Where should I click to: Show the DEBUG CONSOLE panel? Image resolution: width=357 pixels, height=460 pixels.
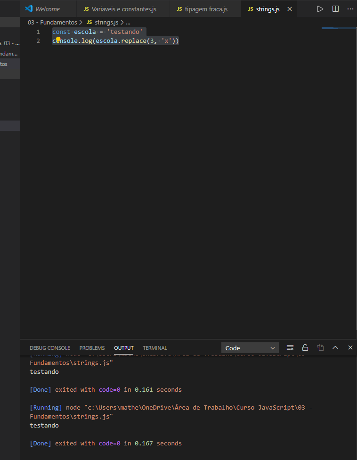coord(49,348)
